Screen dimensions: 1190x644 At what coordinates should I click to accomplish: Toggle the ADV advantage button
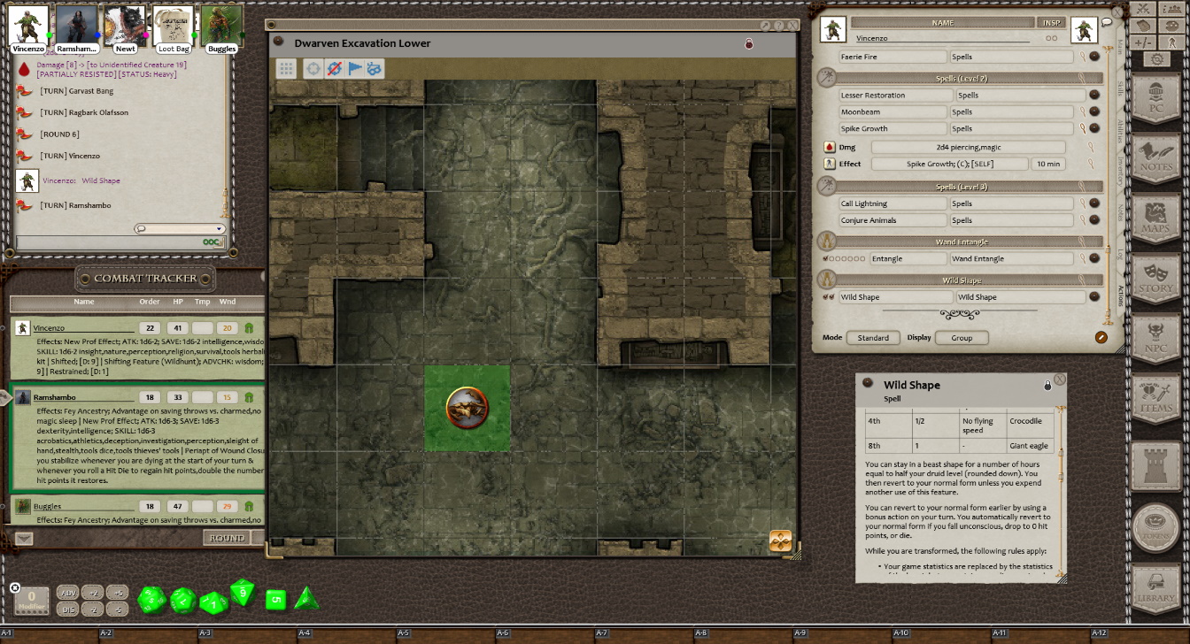click(67, 592)
